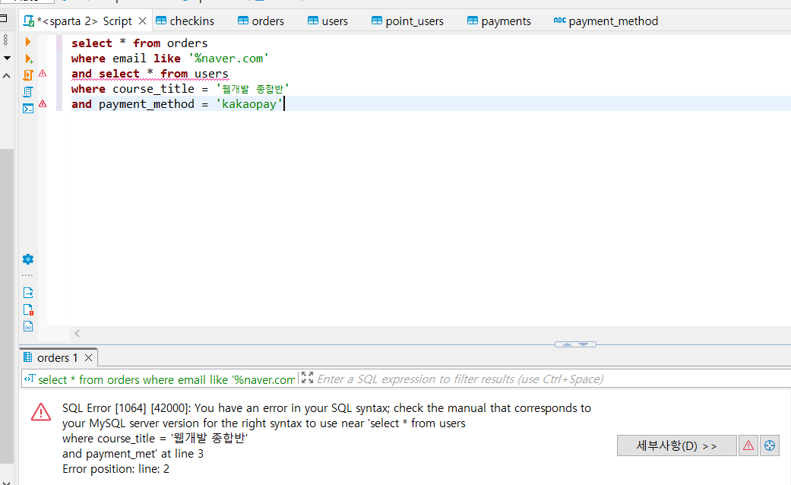Click the 'kakaopay' string in editor
Image resolution: width=791 pixels, height=485 pixels.
pos(249,104)
